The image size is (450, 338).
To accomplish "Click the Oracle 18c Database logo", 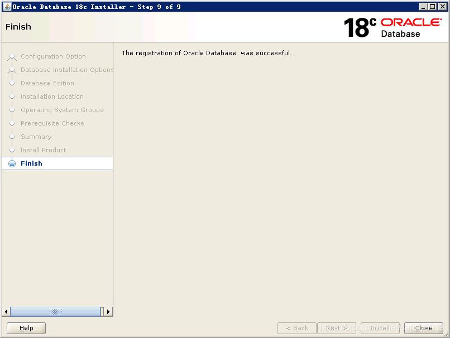I will pyautogui.click(x=393, y=27).
